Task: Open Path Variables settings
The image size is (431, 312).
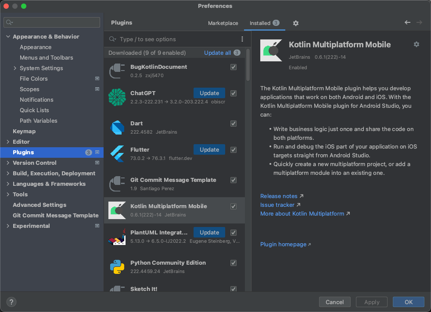Action: pyautogui.click(x=39, y=121)
